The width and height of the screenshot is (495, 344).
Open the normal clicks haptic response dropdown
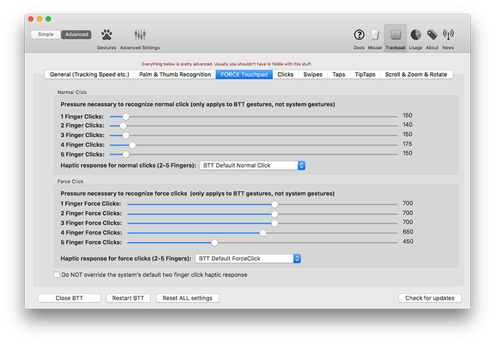[x=252, y=165]
